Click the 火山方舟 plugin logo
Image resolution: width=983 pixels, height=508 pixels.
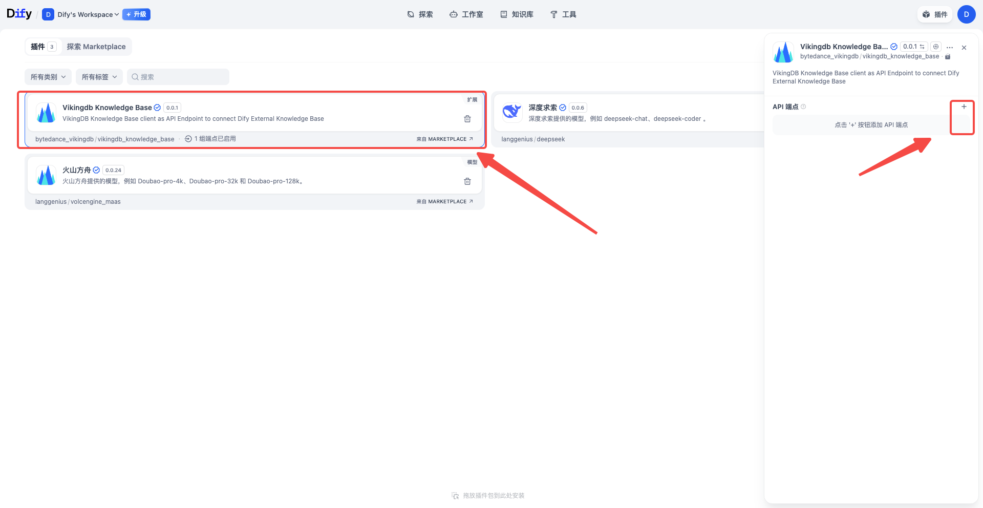pos(46,175)
